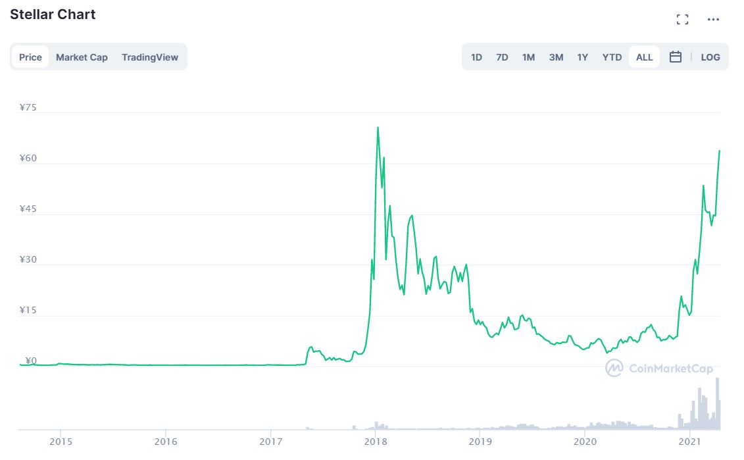744x460 pixels.
Task: Click the ¥45 axis label
Action: 28,209
